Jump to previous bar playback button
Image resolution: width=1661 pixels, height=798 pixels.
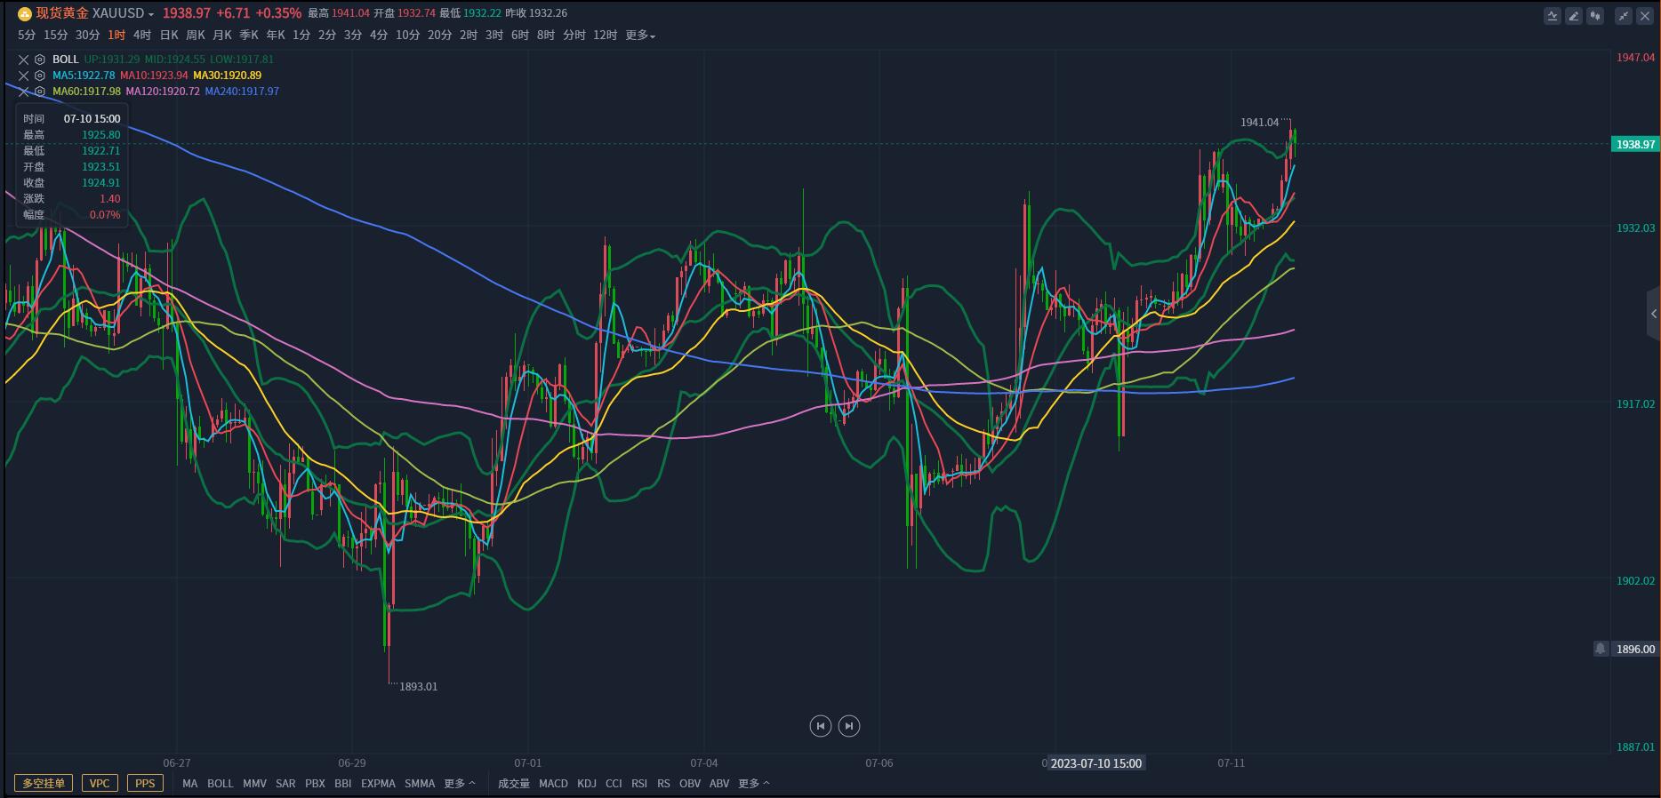[820, 726]
